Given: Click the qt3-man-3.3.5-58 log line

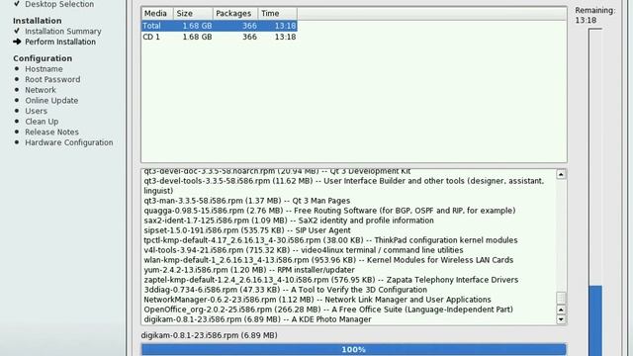Looking at the screenshot, I should click(x=247, y=201).
